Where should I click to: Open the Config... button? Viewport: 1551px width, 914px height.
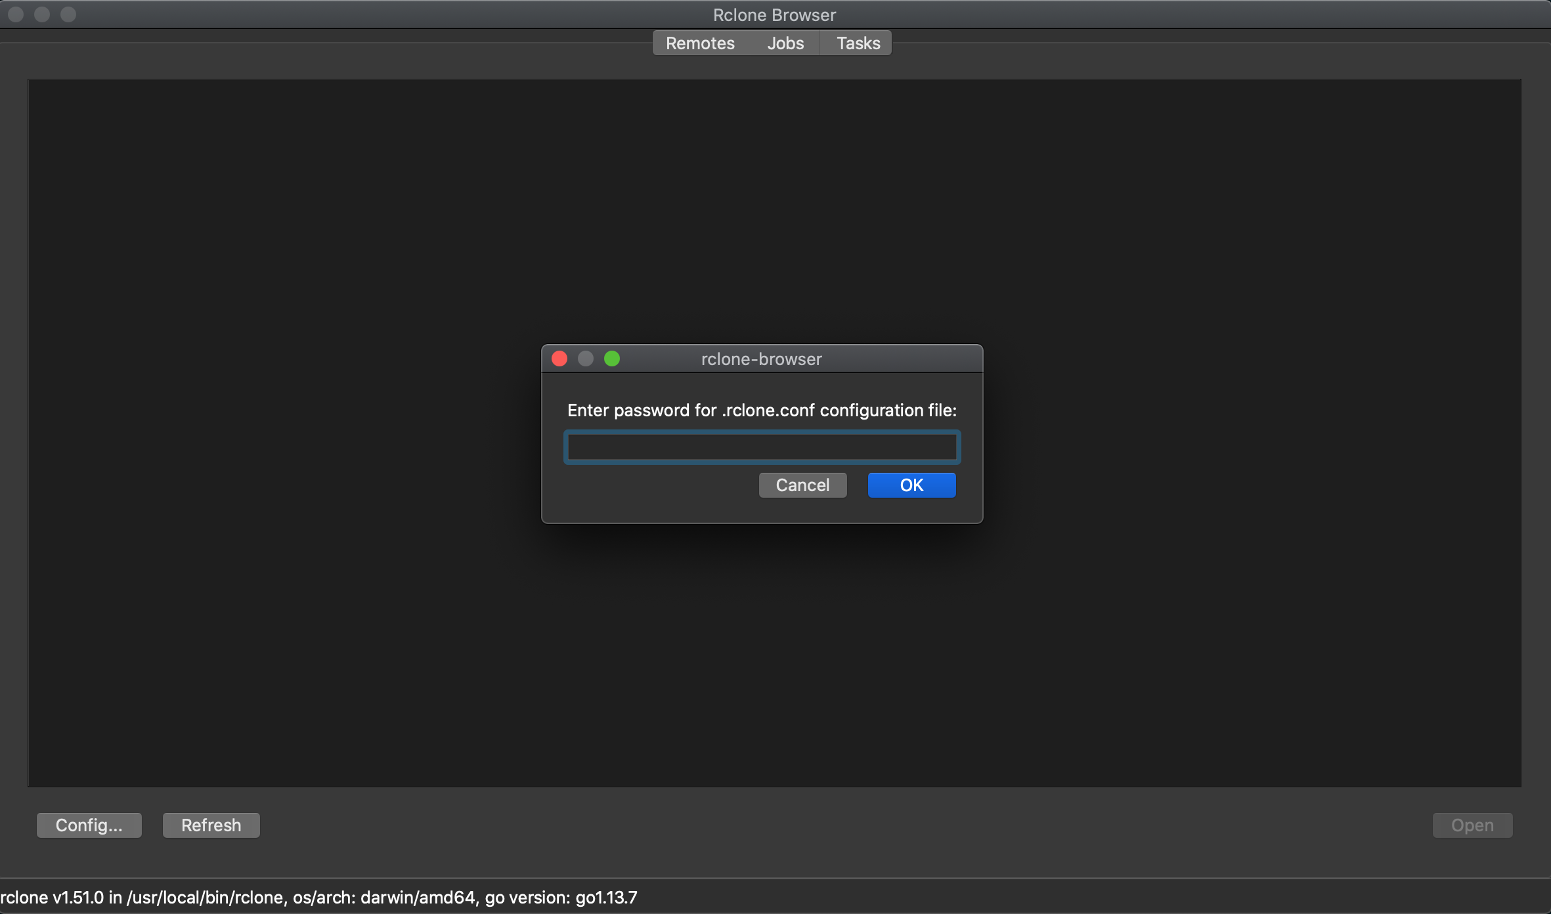89,825
